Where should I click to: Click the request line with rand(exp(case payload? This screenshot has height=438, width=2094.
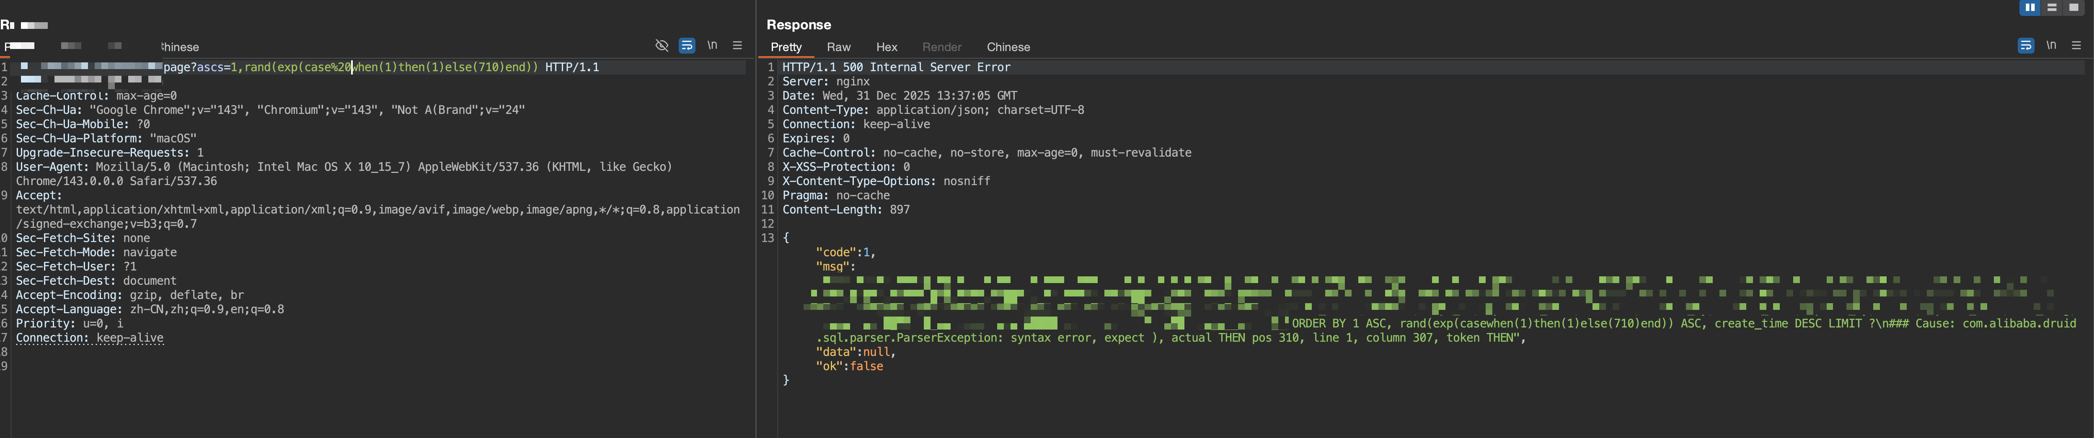pos(390,67)
